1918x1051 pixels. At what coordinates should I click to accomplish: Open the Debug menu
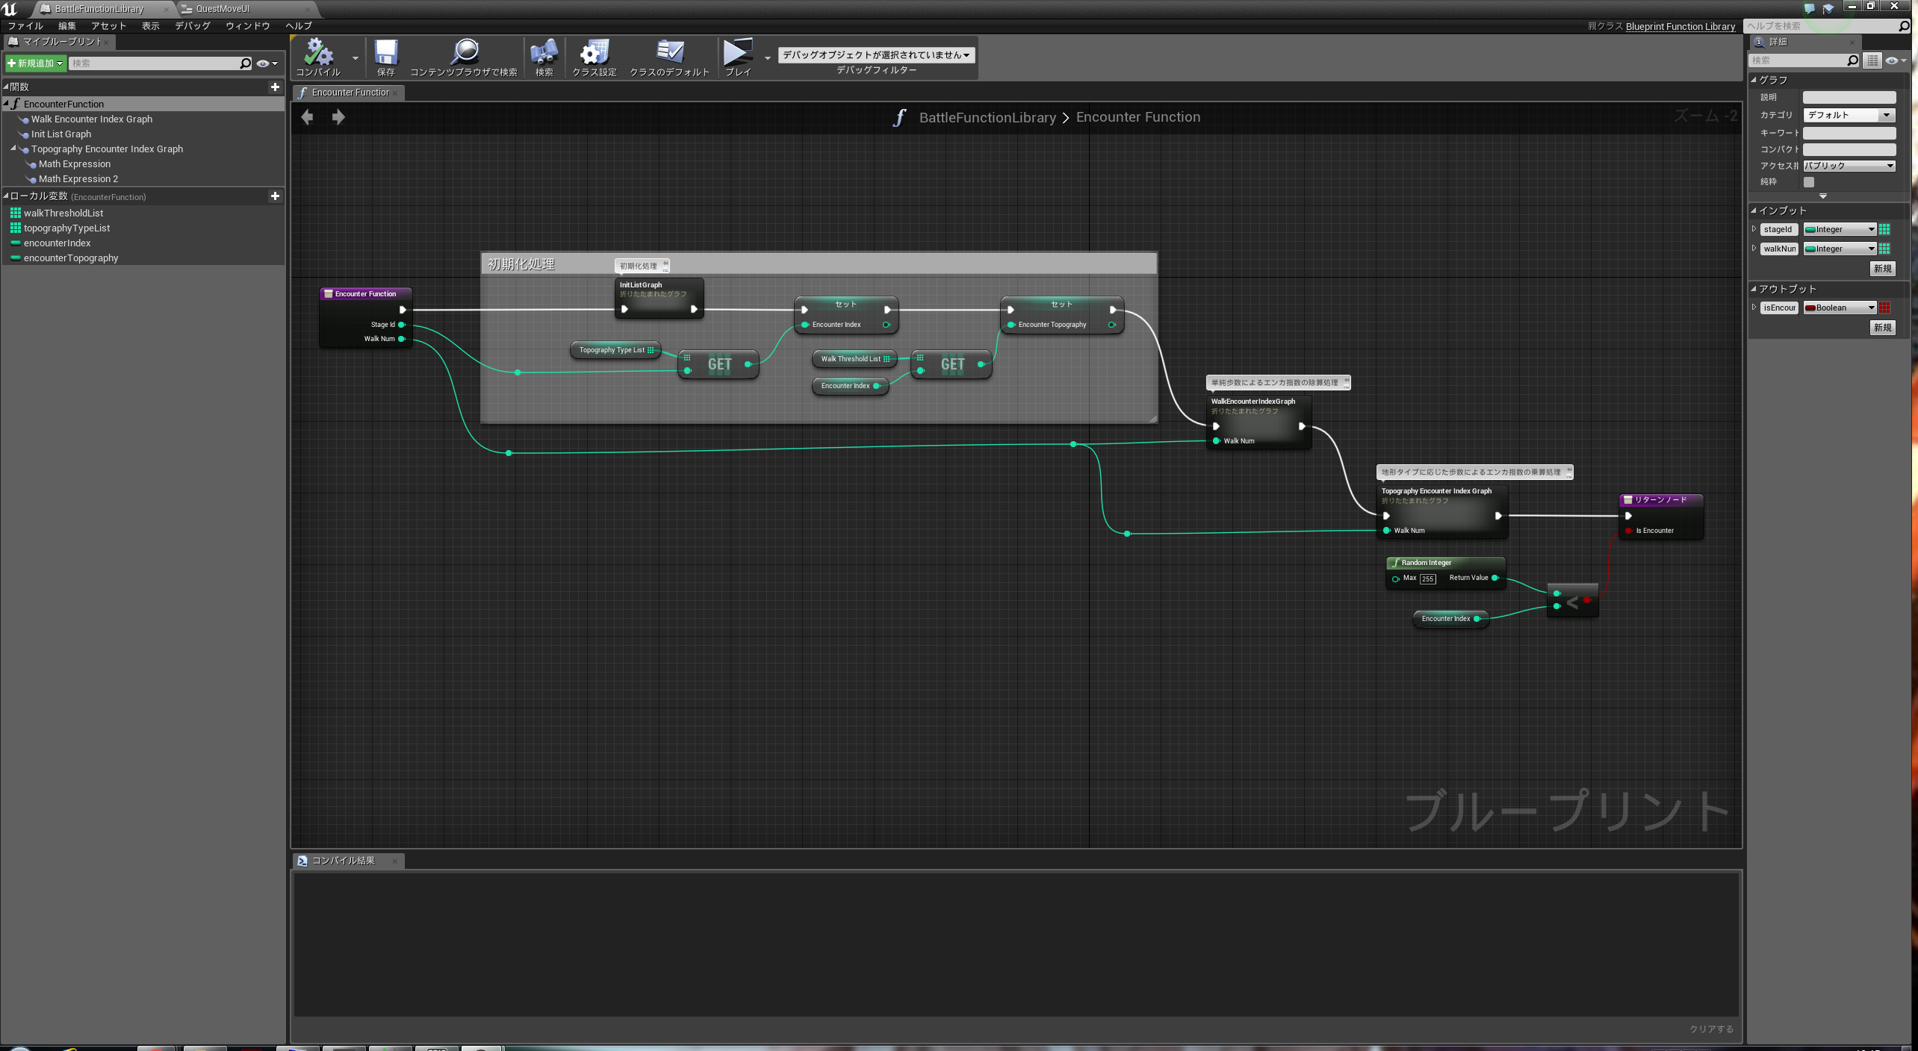tap(192, 26)
